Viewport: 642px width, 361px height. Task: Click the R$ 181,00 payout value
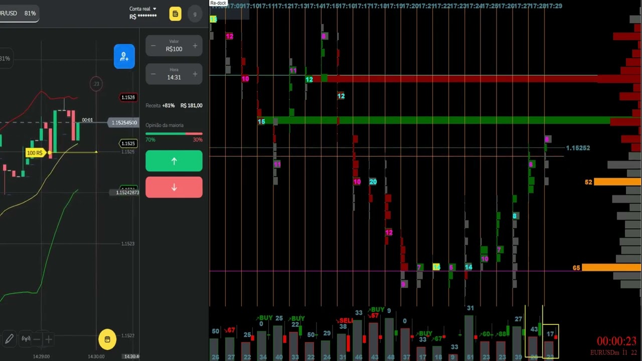(x=191, y=106)
